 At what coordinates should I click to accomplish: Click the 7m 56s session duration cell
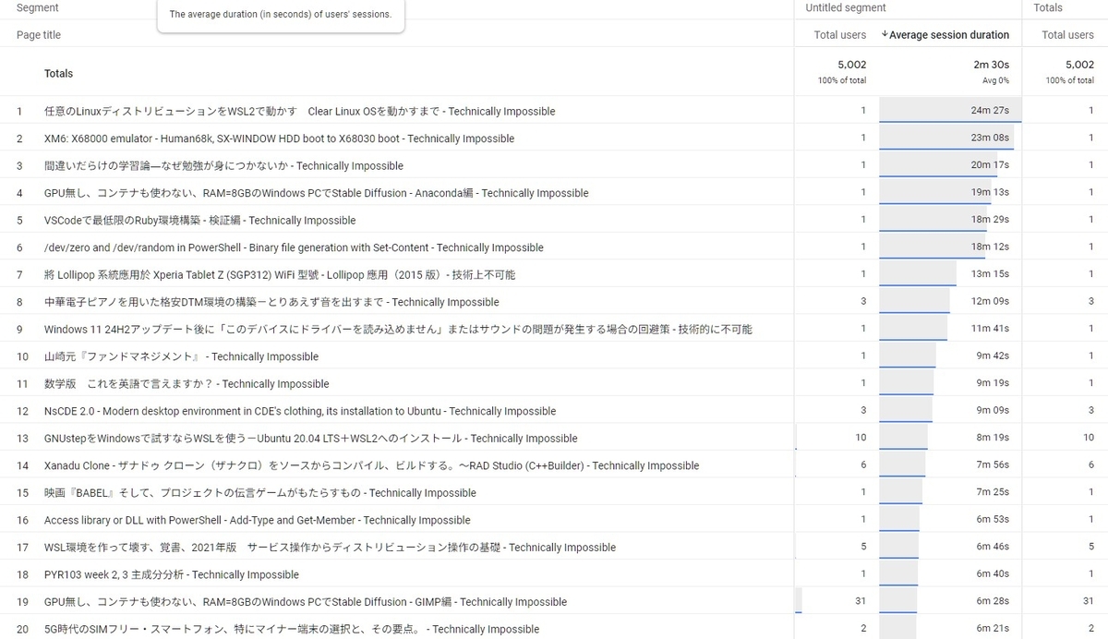click(x=993, y=465)
